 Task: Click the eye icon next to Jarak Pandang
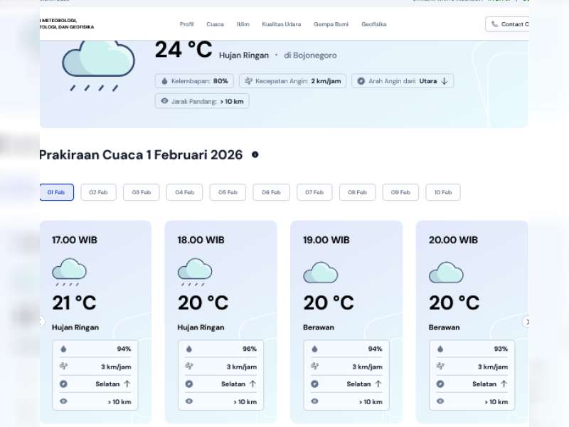coord(164,101)
